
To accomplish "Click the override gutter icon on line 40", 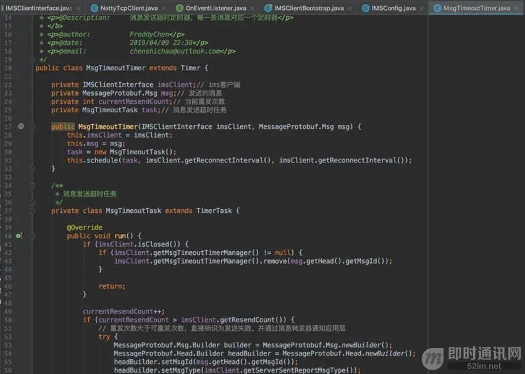I will click(x=19, y=236).
